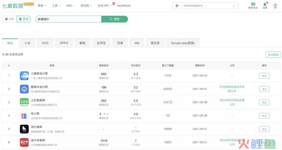Screen dimensions: 282x150
Task: Select the OPPO store tab
Action: (x=64, y=43)
